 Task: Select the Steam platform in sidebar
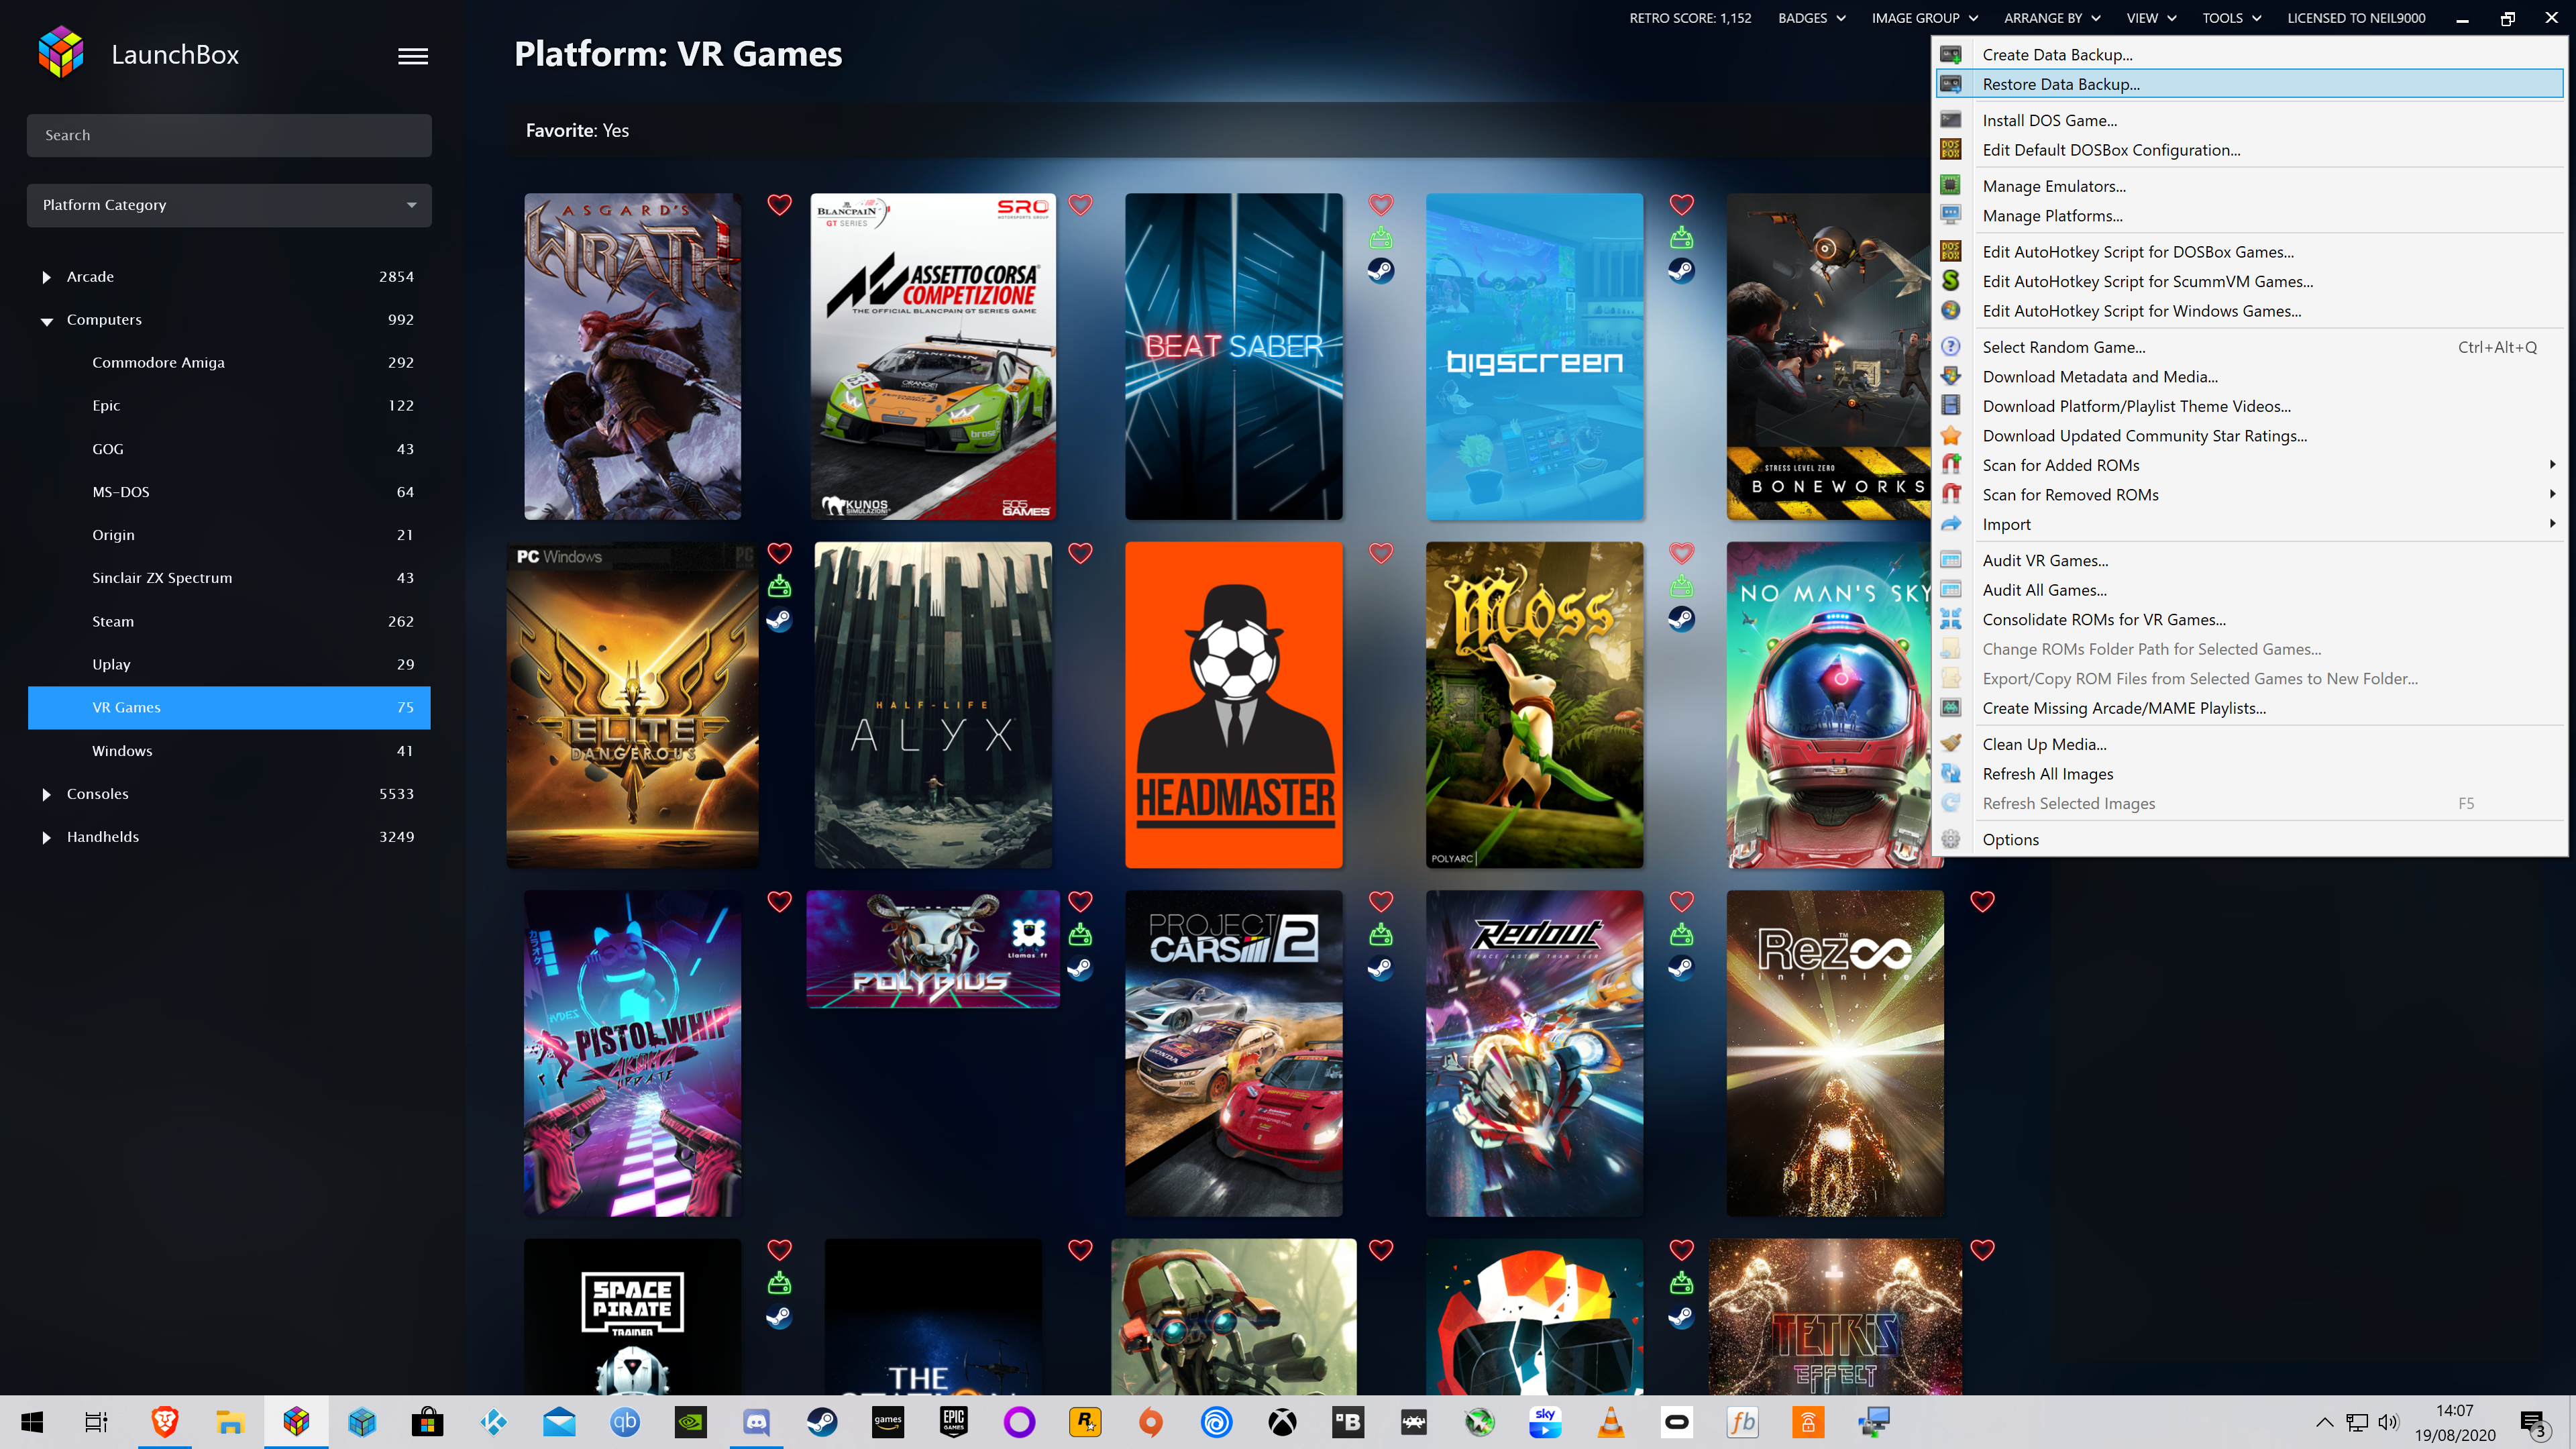[x=229, y=621]
